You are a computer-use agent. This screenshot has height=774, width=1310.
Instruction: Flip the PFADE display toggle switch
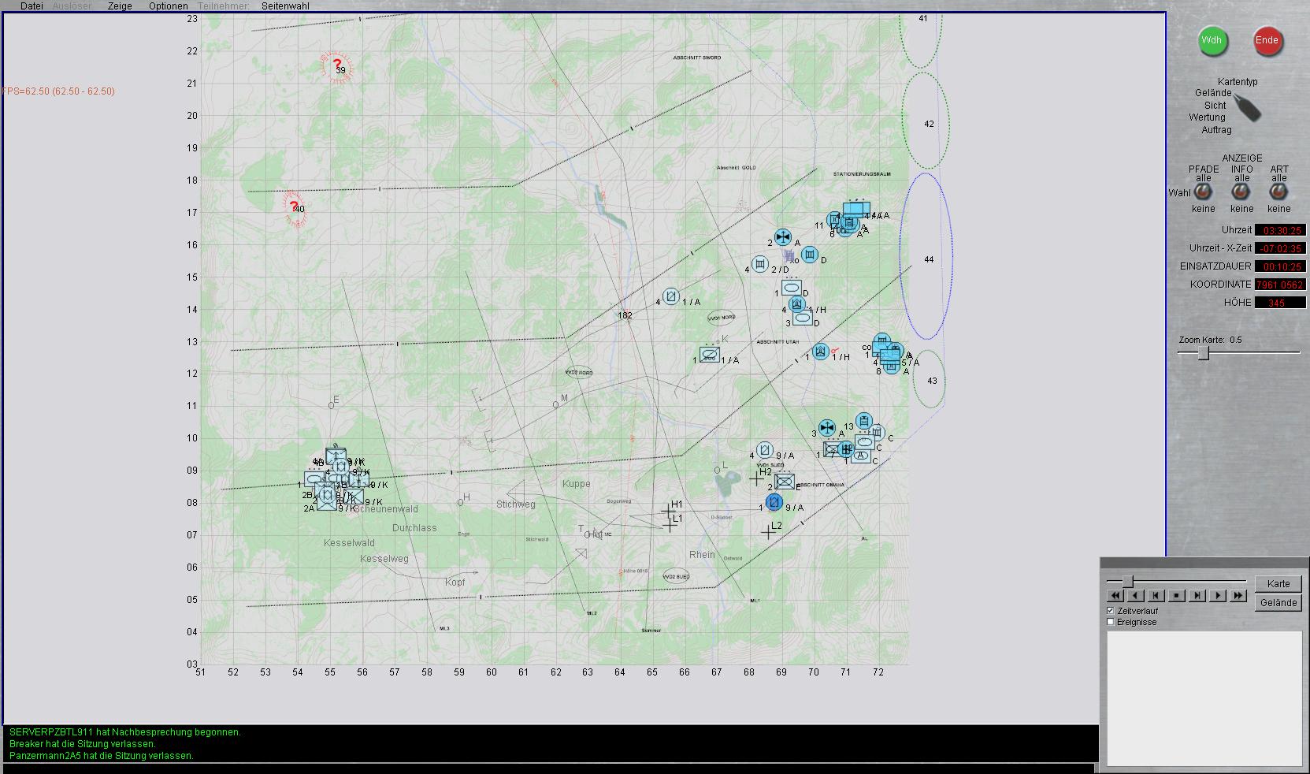(x=1203, y=192)
